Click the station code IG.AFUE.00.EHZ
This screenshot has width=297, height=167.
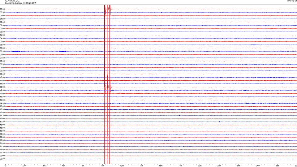point(12,1)
